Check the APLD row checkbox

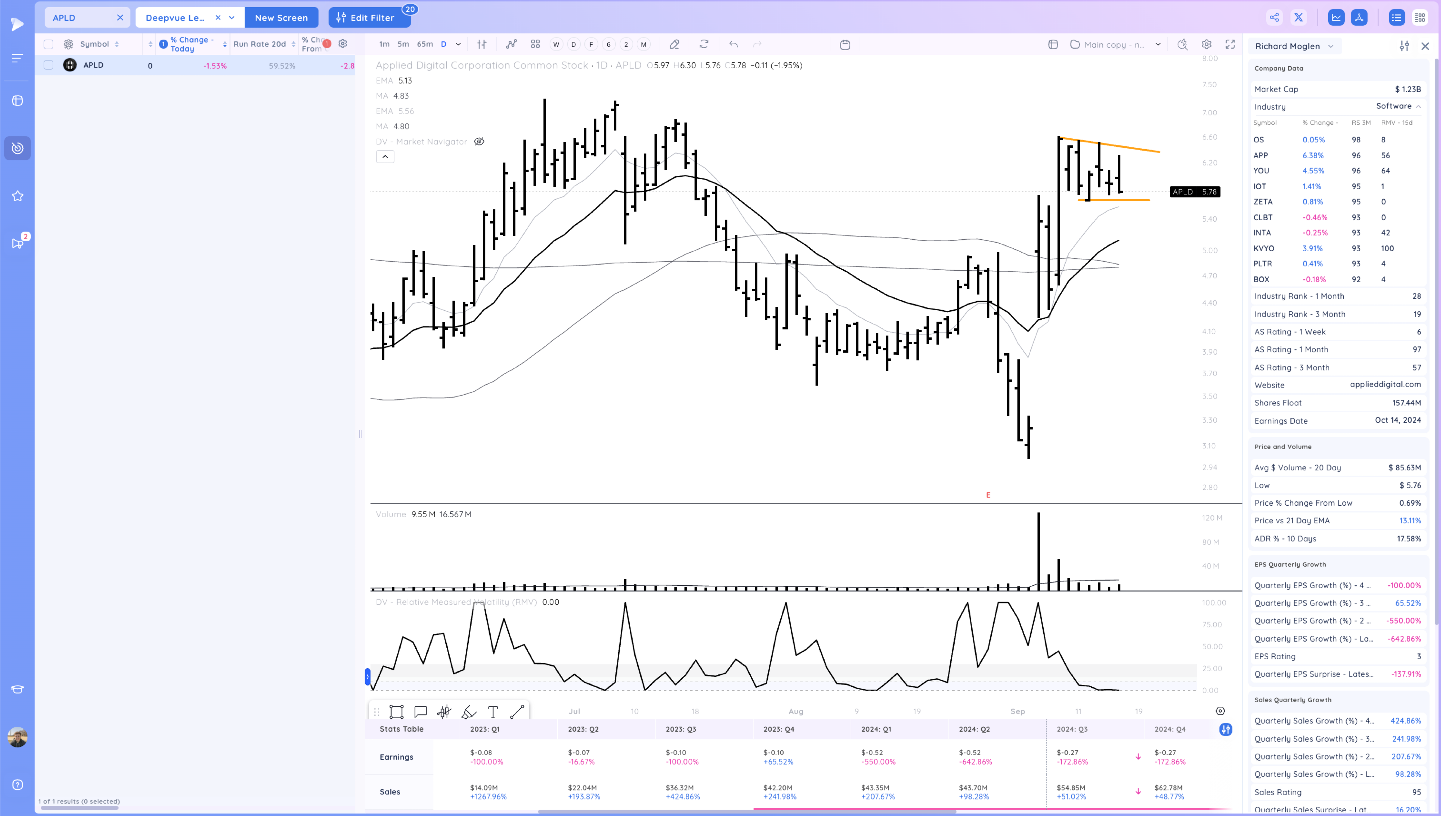pyautogui.click(x=49, y=65)
